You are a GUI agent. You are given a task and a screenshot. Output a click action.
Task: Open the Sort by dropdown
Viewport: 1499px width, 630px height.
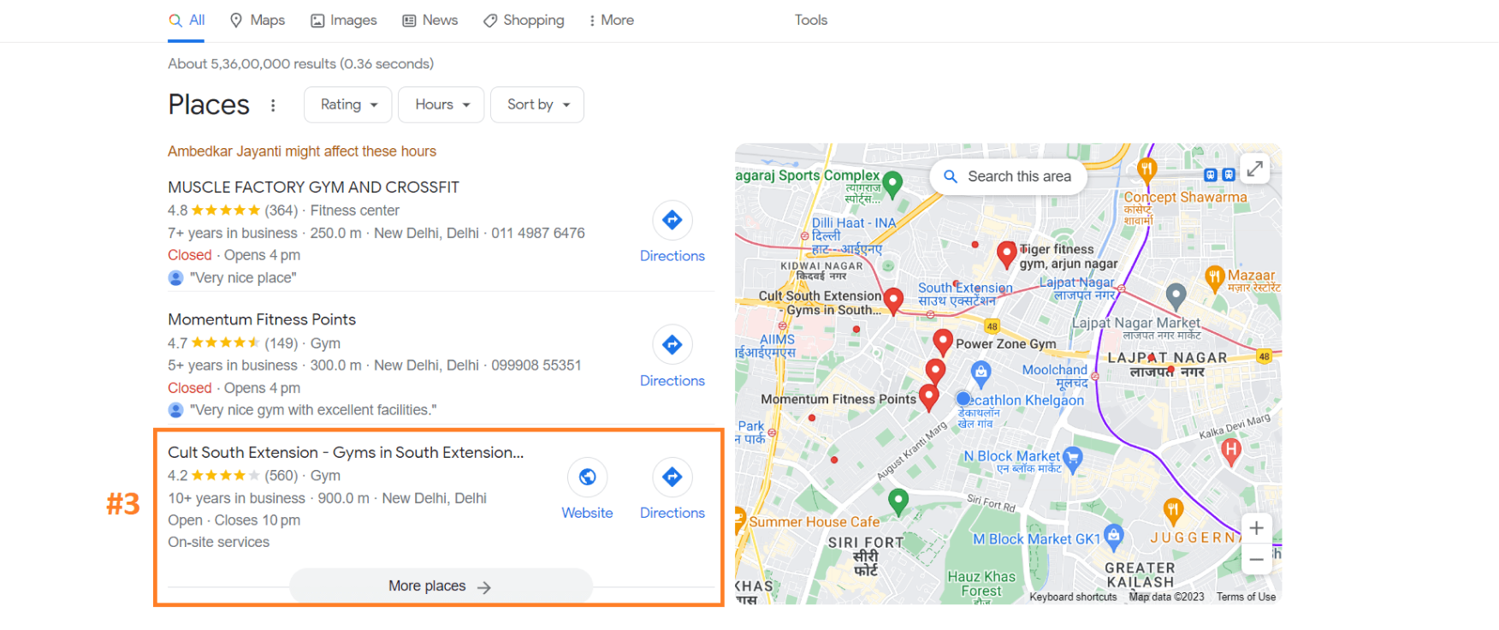(x=537, y=104)
